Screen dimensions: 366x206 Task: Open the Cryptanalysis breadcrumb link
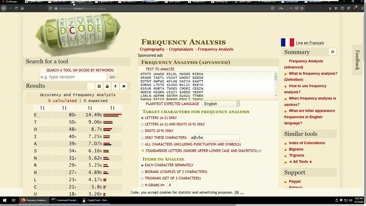click(x=181, y=49)
